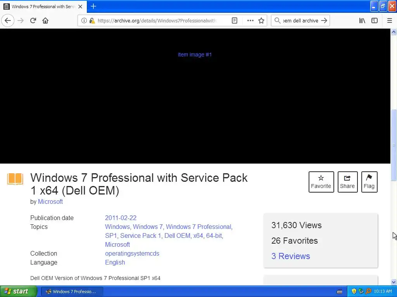Click the search box text field
Viewport: 397px width, 297px height.
coord(300,20)
